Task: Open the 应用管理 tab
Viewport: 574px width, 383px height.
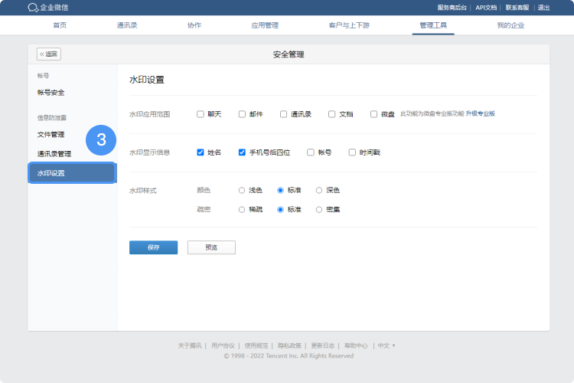Action: click(x=265, y=25)
